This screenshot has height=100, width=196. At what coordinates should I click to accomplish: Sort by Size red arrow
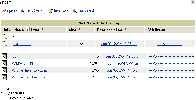79,29
